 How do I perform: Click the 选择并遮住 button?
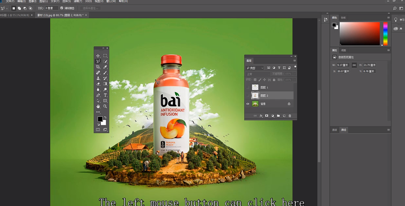tap(90, 8)
